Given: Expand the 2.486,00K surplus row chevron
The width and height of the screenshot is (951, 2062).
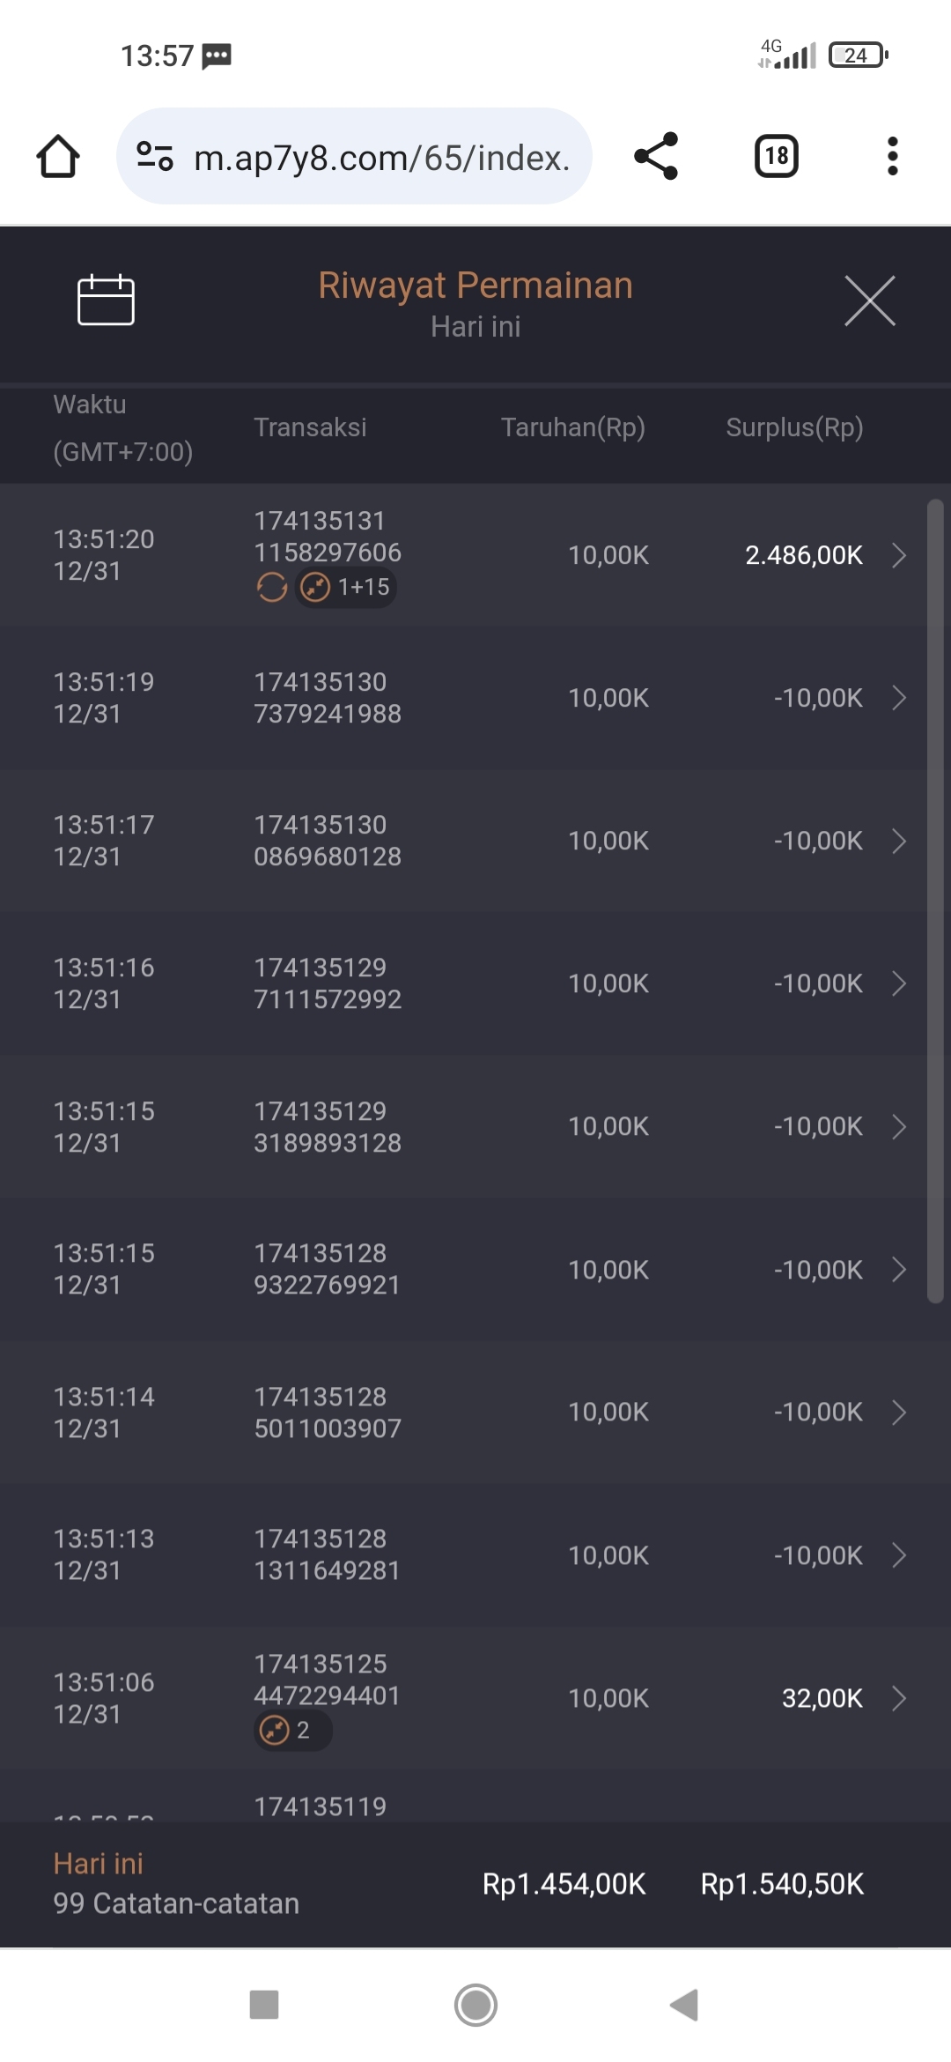Looking at the screenshot, I should 898,555.
